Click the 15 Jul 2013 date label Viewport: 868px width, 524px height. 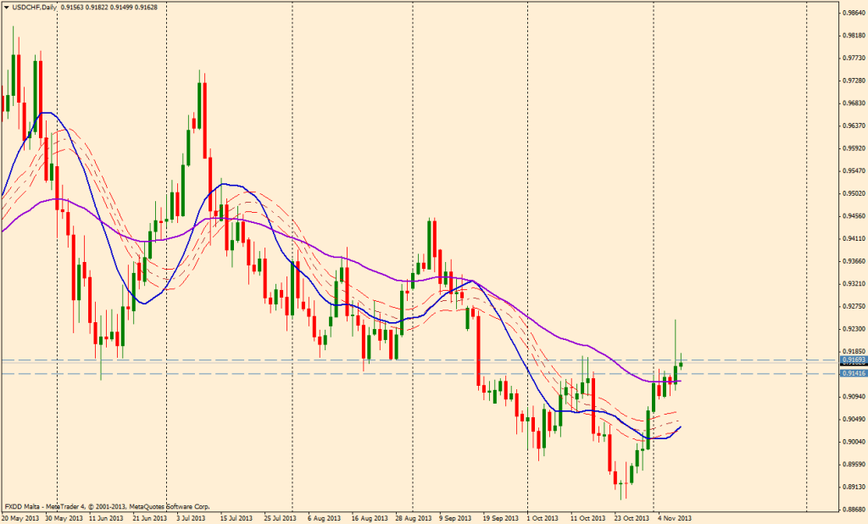point(235,518)
